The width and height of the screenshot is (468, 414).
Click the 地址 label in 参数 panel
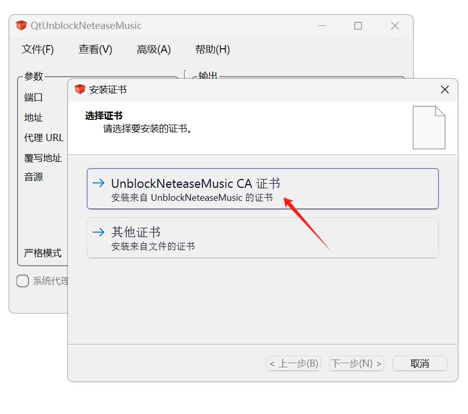(33, 117)
